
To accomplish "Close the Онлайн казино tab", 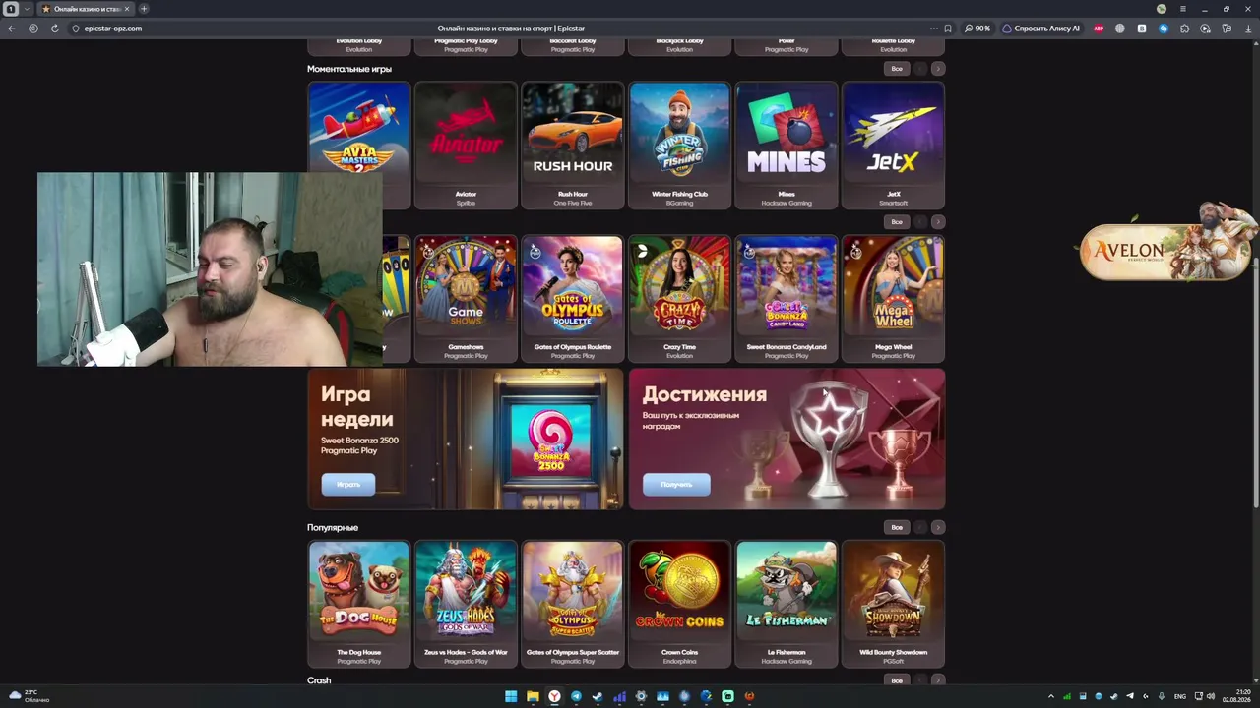I will (x=127, y=9).
